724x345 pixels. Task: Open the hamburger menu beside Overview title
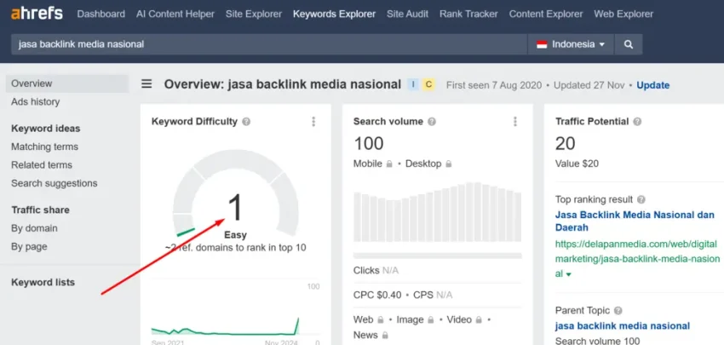click(x=147, y=83)
